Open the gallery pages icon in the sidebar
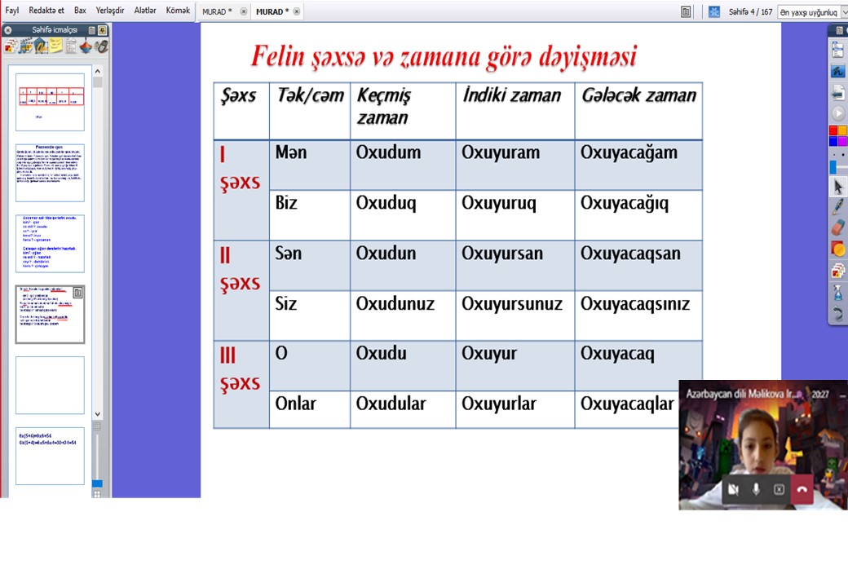 (x=11, y=47)
